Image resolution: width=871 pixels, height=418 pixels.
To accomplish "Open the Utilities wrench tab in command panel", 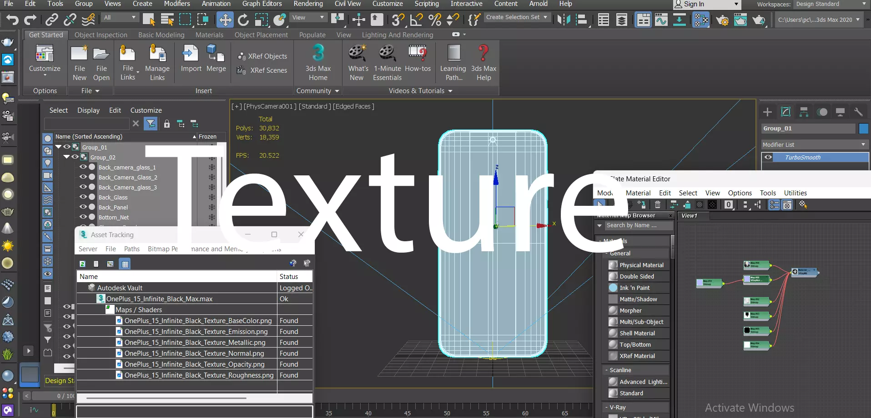I will pyautogui.click(x=858, y=112).
